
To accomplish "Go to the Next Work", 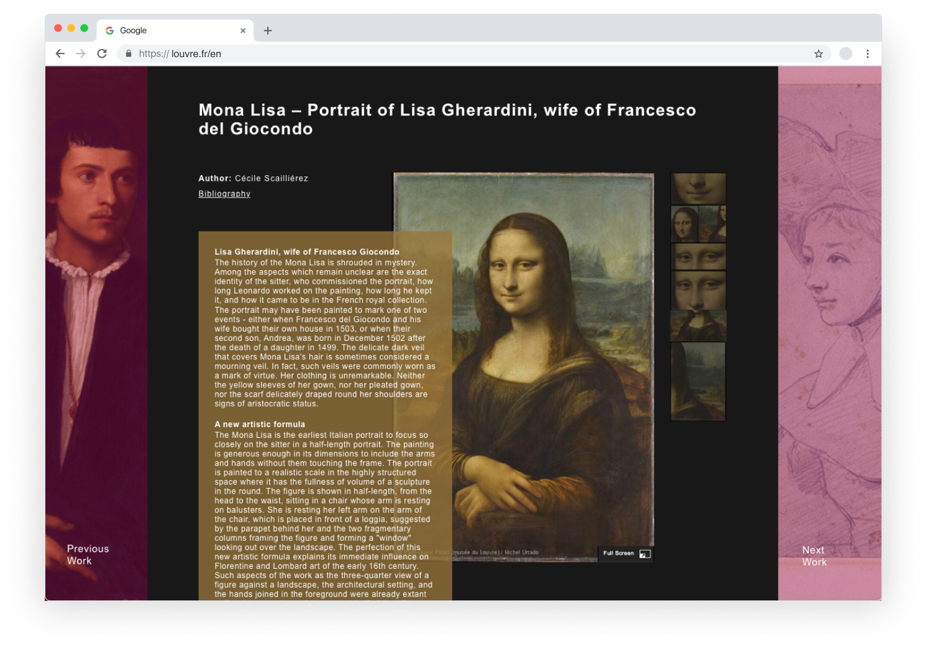I will (814, 556).
